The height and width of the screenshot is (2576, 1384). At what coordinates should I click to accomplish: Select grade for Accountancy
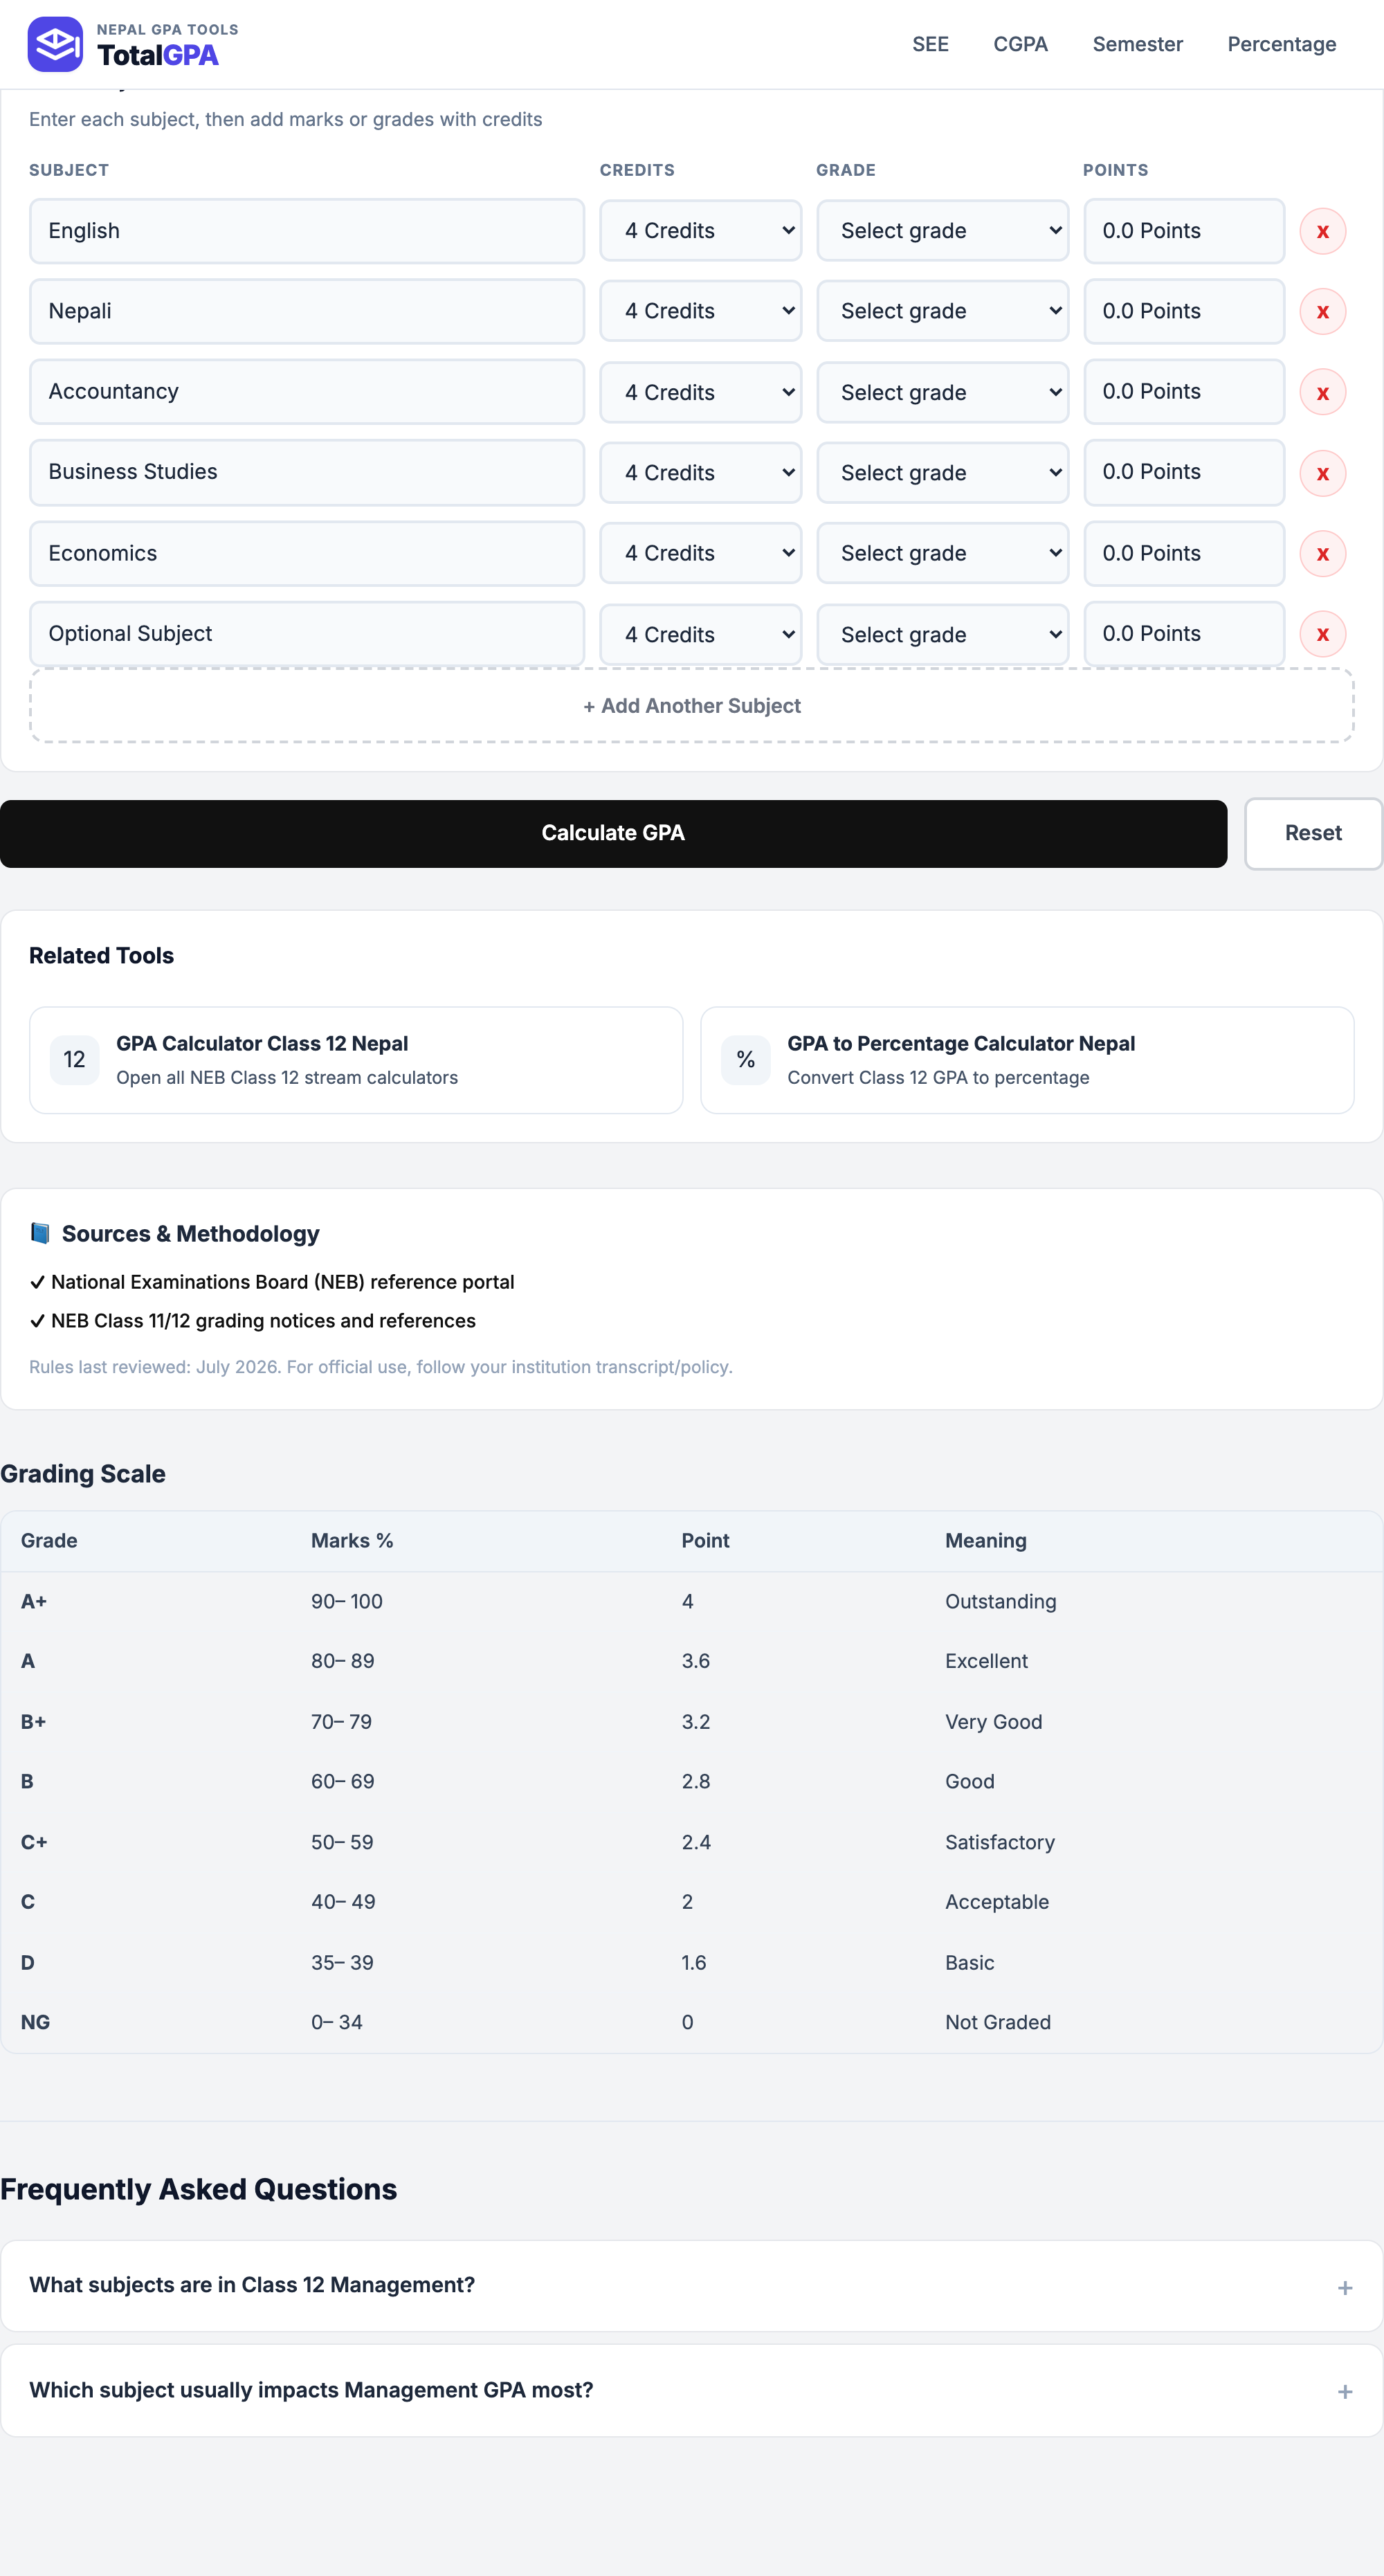tap(943, 392)
